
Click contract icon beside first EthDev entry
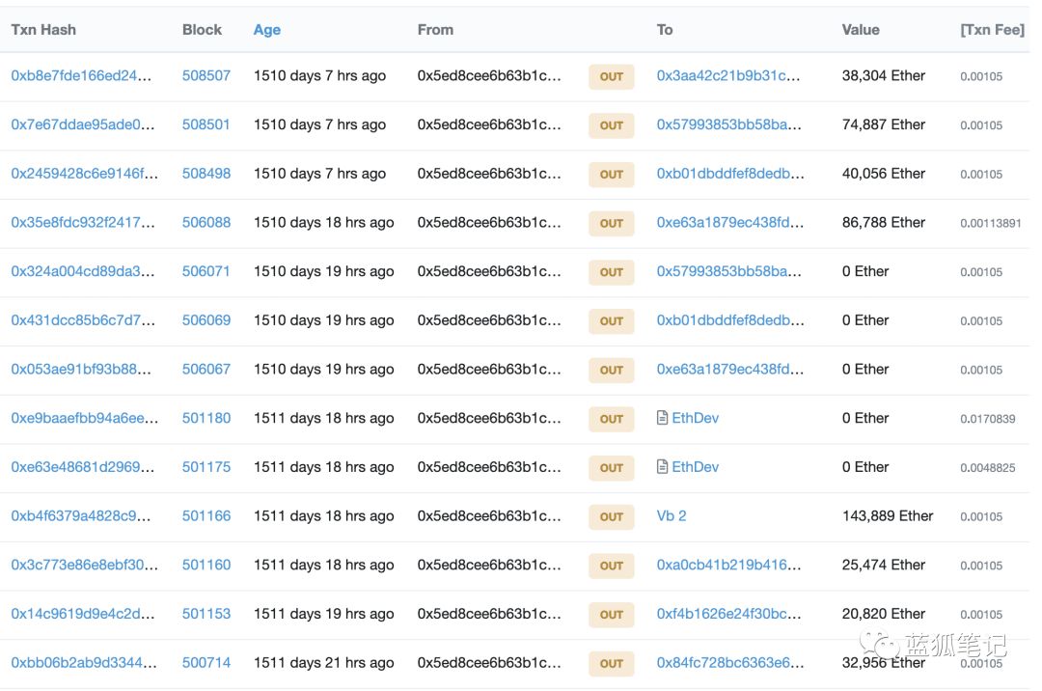[x=662, y=418]
